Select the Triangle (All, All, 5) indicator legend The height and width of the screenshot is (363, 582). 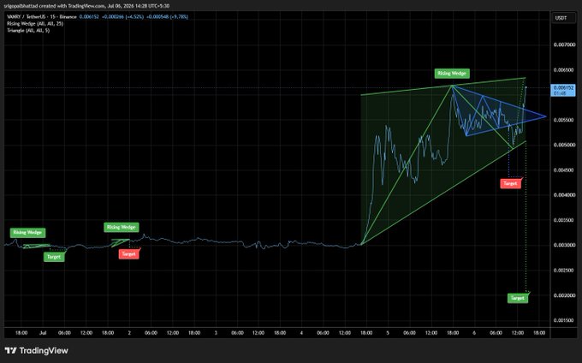pyautogui.click(x=28, y=30)
